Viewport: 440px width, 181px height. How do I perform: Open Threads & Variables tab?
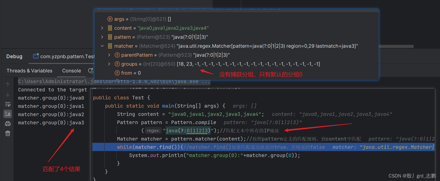[x=30, y=71]
